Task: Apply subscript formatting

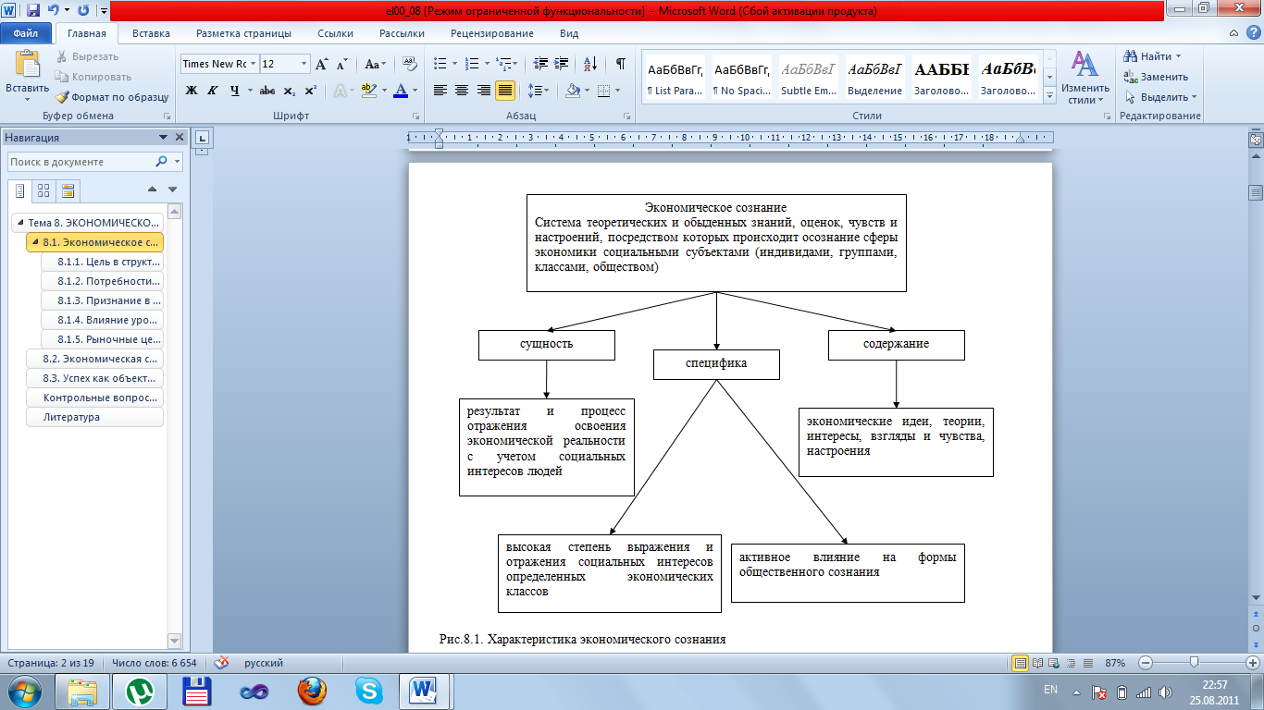Action: click(x=289, y=91)
